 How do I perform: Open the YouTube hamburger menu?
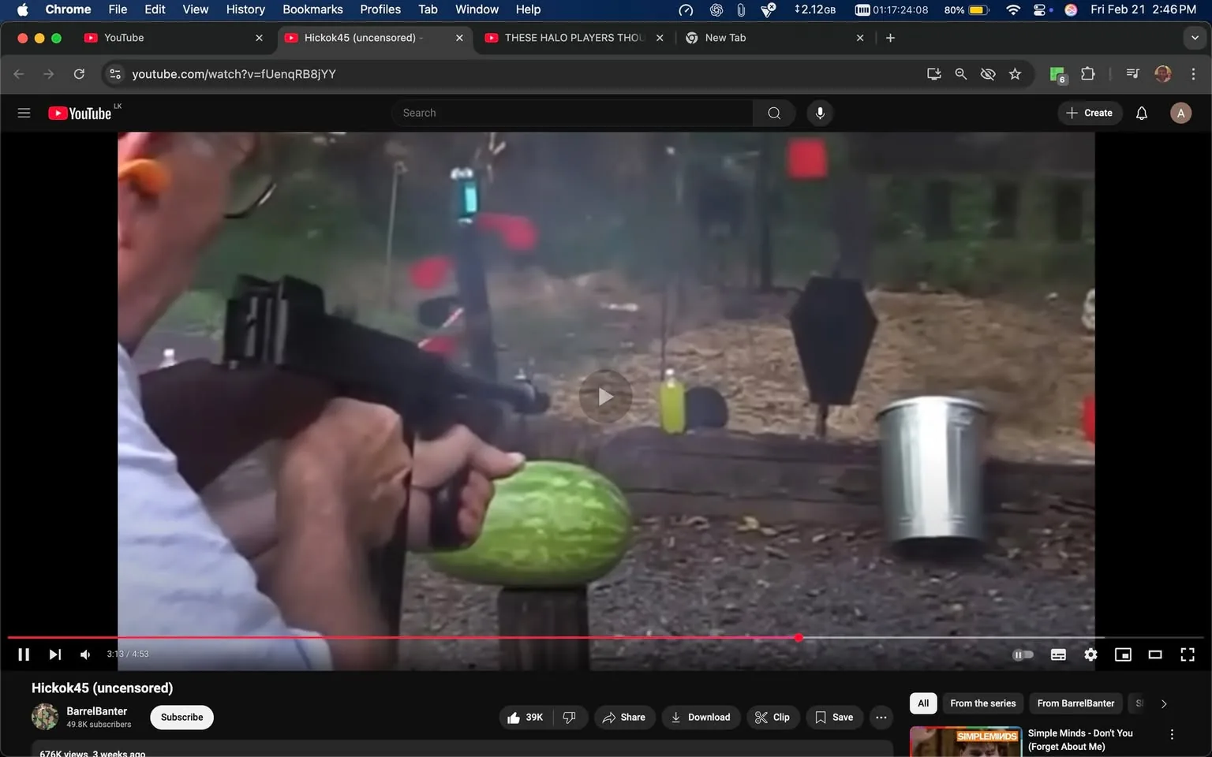pos(24,113)
